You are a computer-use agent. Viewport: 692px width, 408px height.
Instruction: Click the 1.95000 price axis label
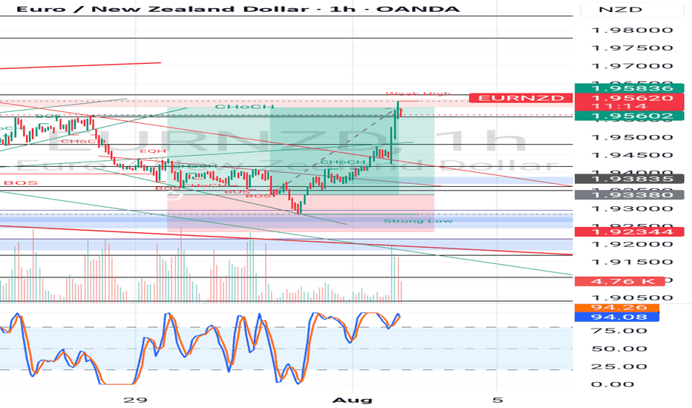coord(632,138)
